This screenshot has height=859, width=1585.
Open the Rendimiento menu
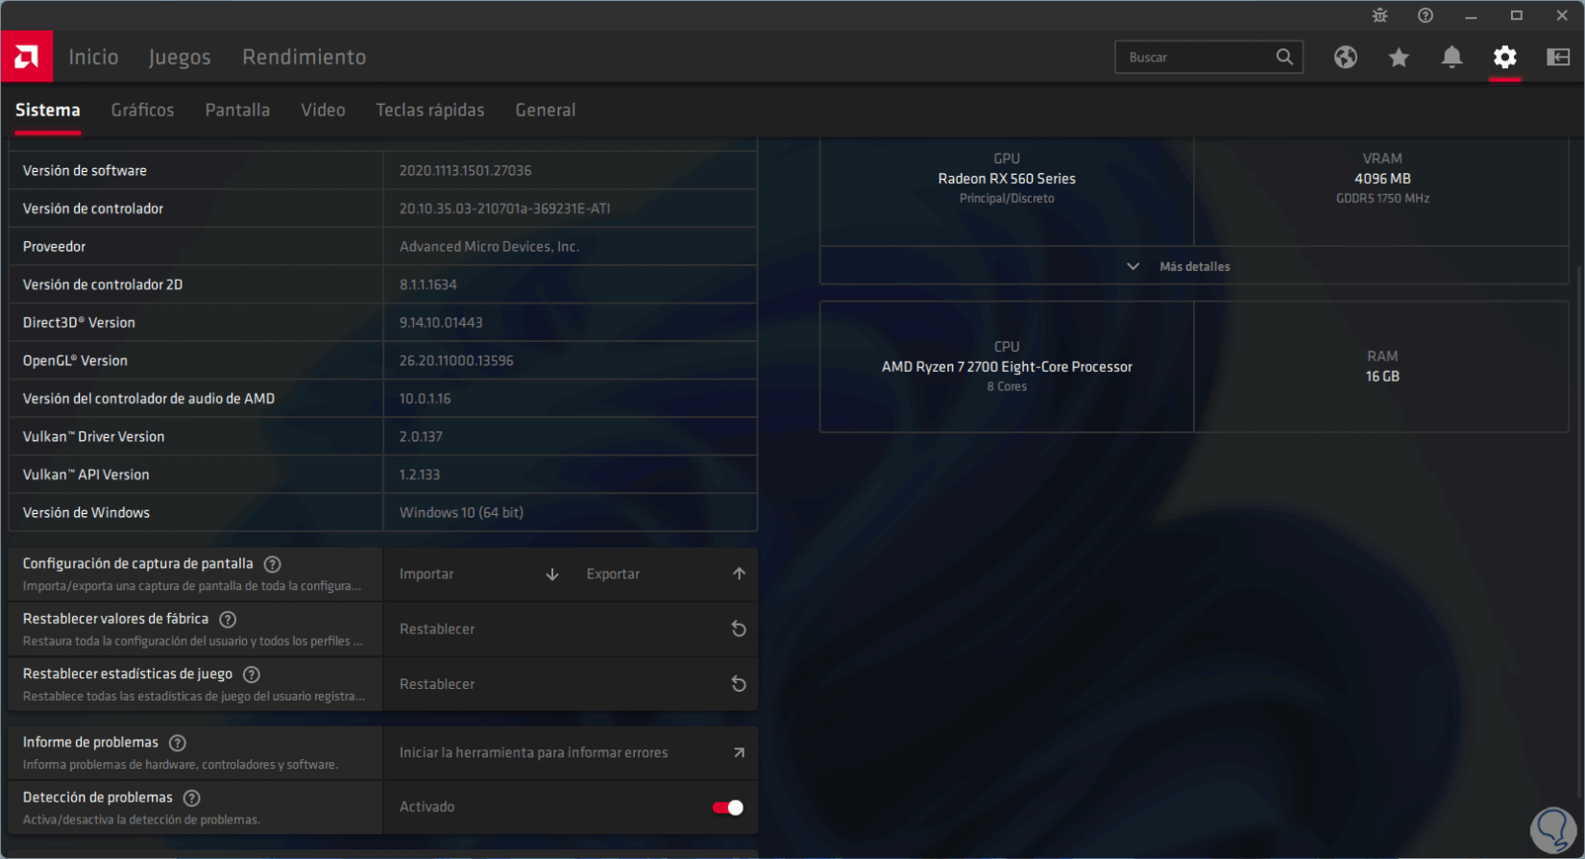pos(305,57)
